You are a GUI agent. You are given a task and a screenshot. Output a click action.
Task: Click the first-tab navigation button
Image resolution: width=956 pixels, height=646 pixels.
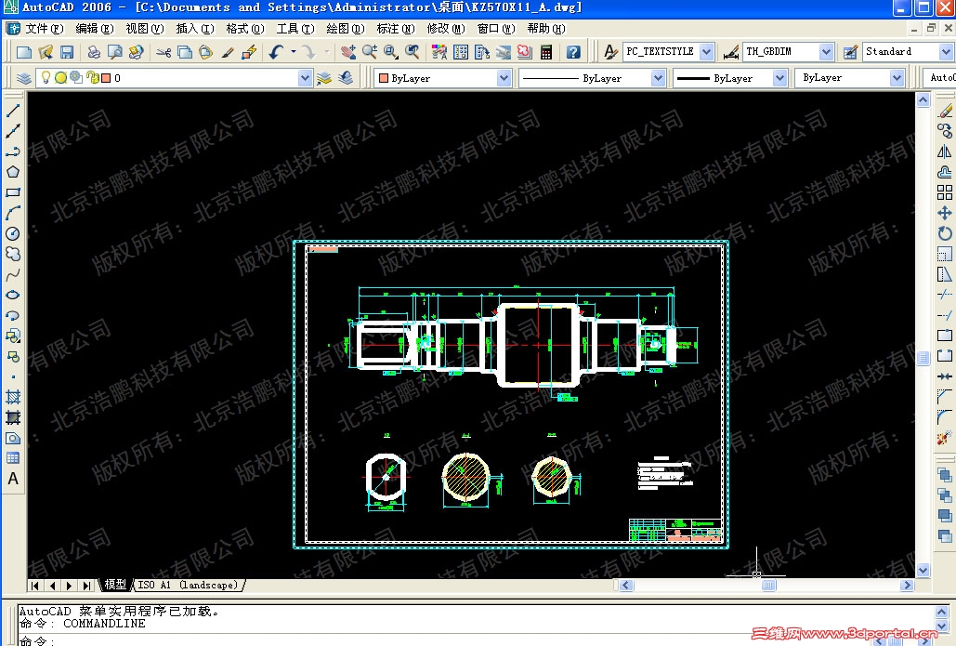point(35,586)
